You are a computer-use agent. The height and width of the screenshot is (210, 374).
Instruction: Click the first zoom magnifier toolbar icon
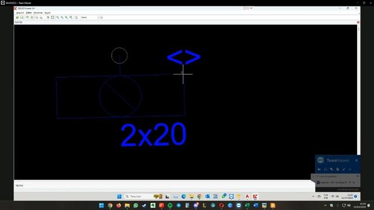pyautogui.click(x=58, y=17)
